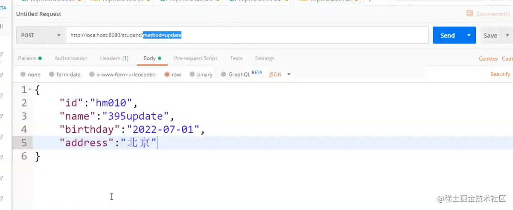Image resolution: width=513 pixels, height=210 pixels.
Task: Click the "birthday":"2022-07-01" line
Action: [x=132, y=129]
